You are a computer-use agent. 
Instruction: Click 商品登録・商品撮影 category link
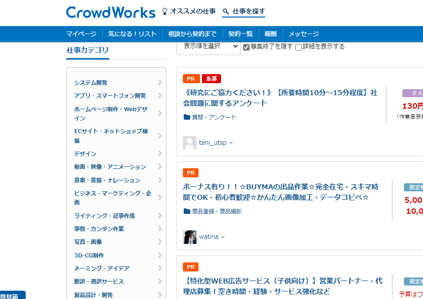(217, 211)
